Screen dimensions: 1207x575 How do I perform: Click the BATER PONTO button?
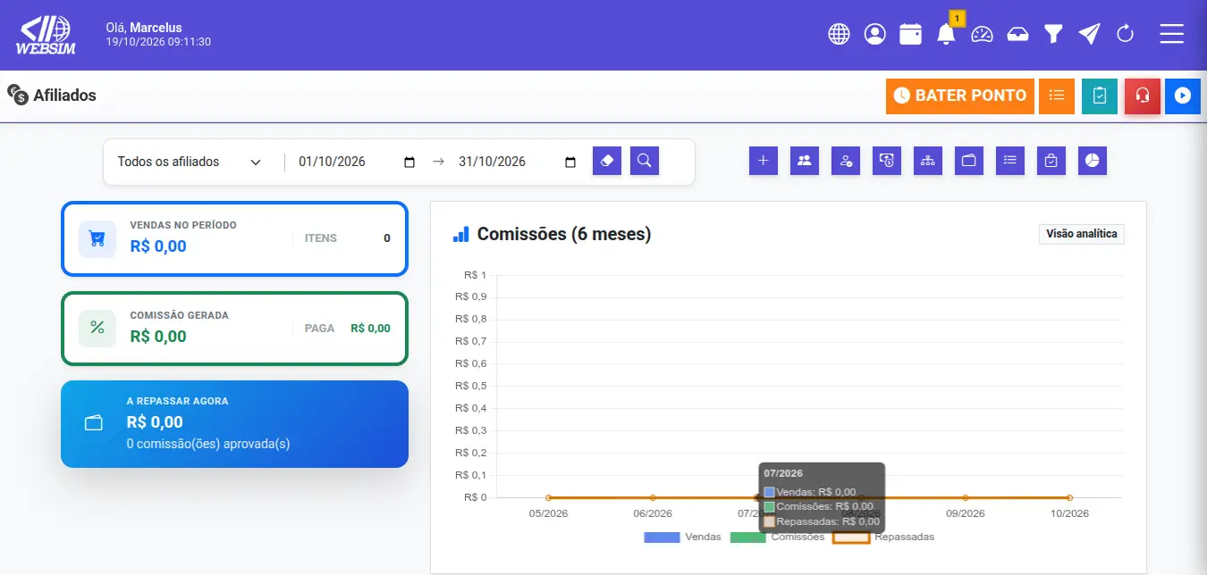(x=960, y=96)
